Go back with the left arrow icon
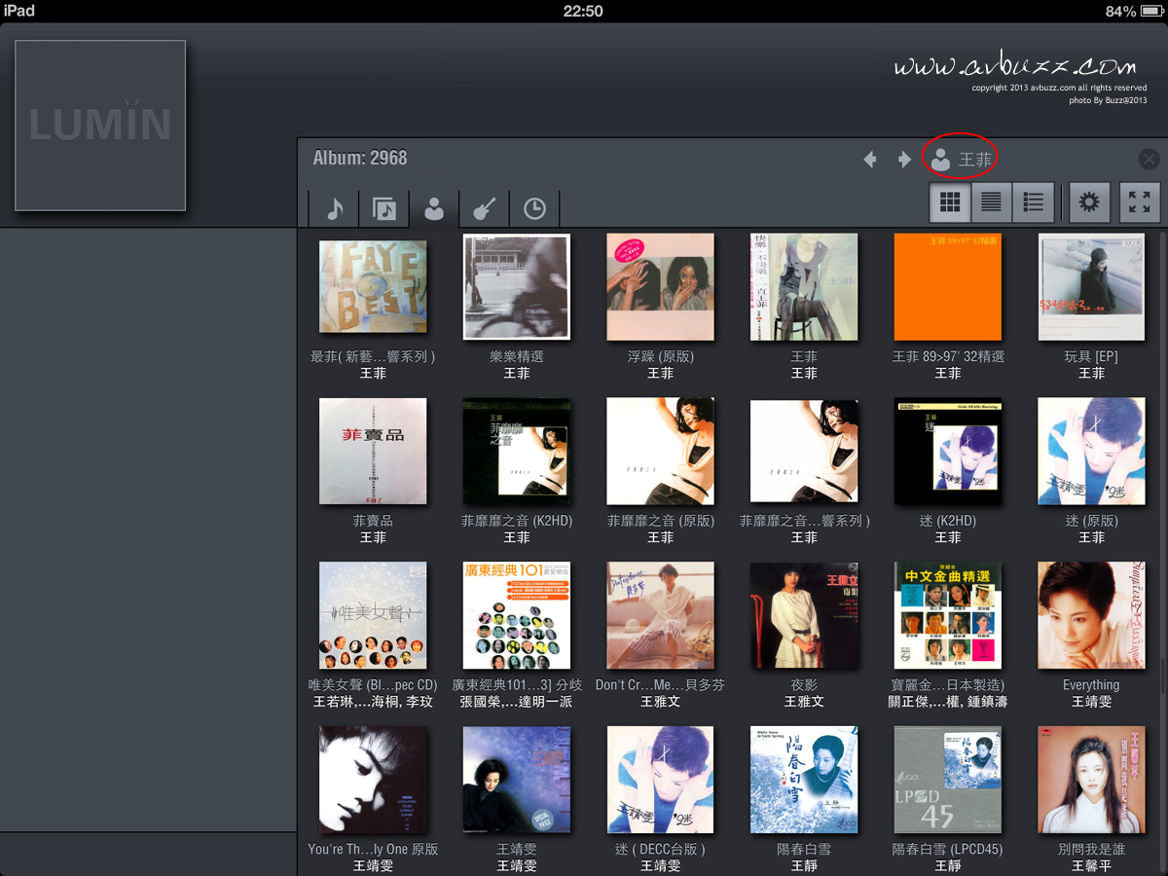This screenshot has height=876, width=1168. 870,160
